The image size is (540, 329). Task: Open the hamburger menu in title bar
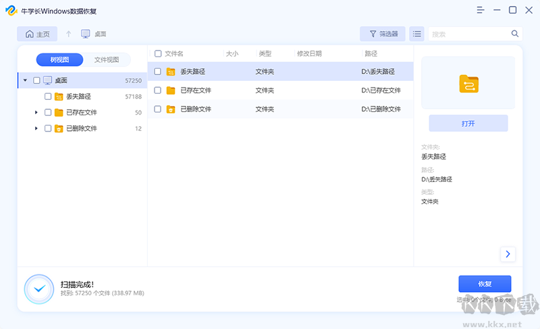point(480,10)
